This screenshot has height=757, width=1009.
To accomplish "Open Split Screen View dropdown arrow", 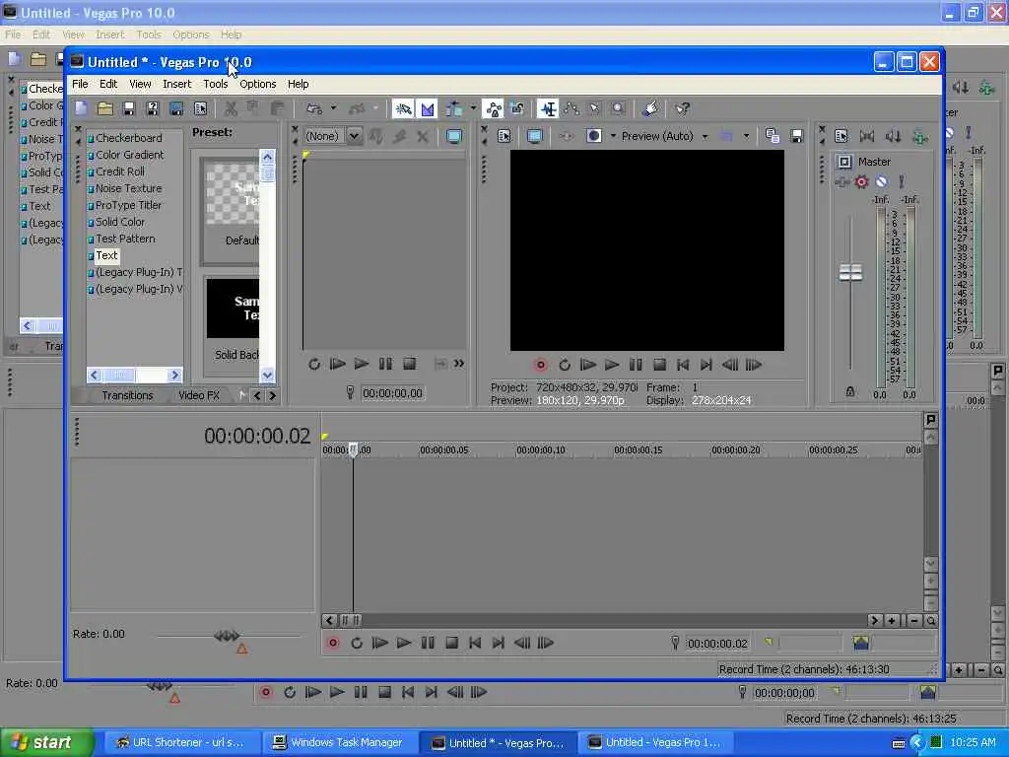I will coord(613,136).
